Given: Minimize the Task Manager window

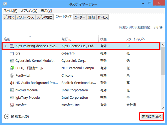Looking at the screenshot, I should tap(143, 3).
